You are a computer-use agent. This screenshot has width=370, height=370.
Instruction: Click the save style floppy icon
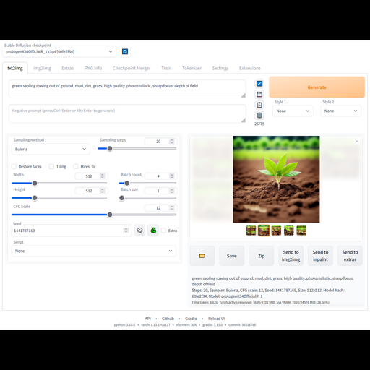coord(259,94)
